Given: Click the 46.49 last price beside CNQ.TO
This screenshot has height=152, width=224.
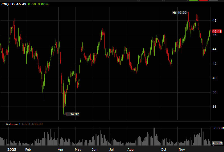Looking at the screenshot, I should click(x=21, y=4).
